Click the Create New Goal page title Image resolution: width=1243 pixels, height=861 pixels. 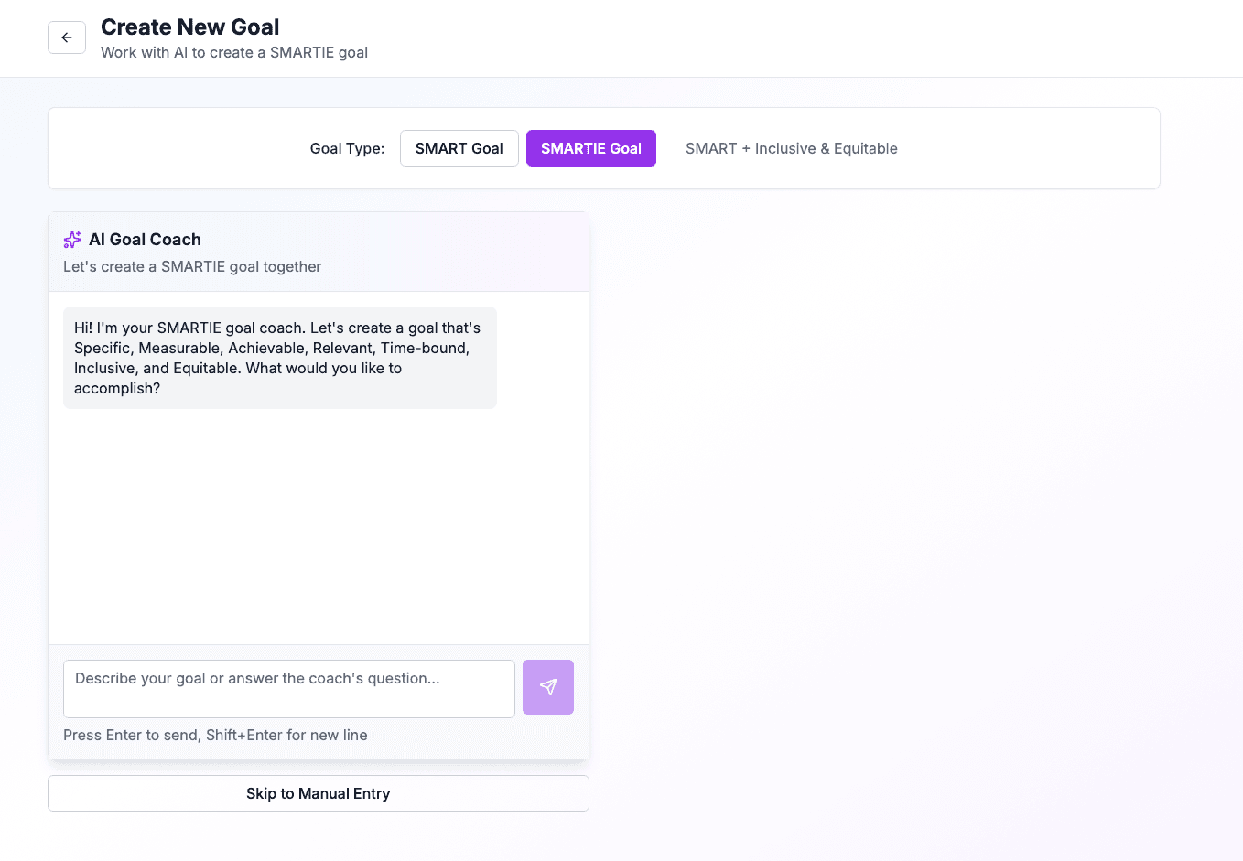coord(189,27)
